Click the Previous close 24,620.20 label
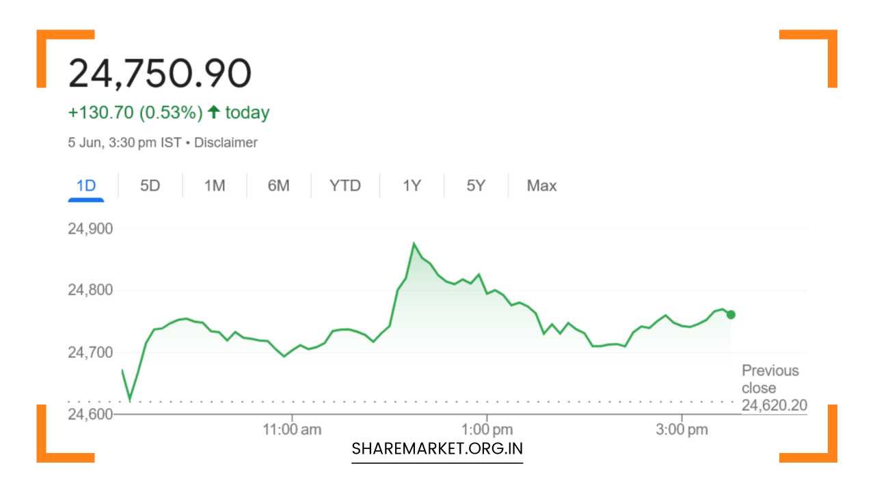This screenshot has width=875, height=492. [x=771, y=387]
